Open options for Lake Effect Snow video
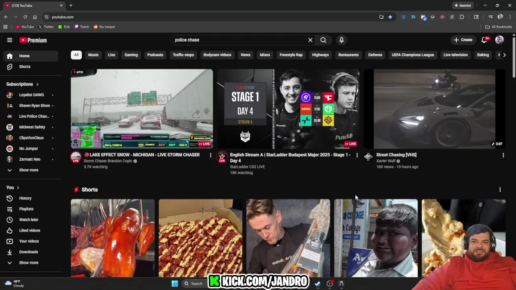The width and height of the screenshot is (516, 290). tap(210, 155)
